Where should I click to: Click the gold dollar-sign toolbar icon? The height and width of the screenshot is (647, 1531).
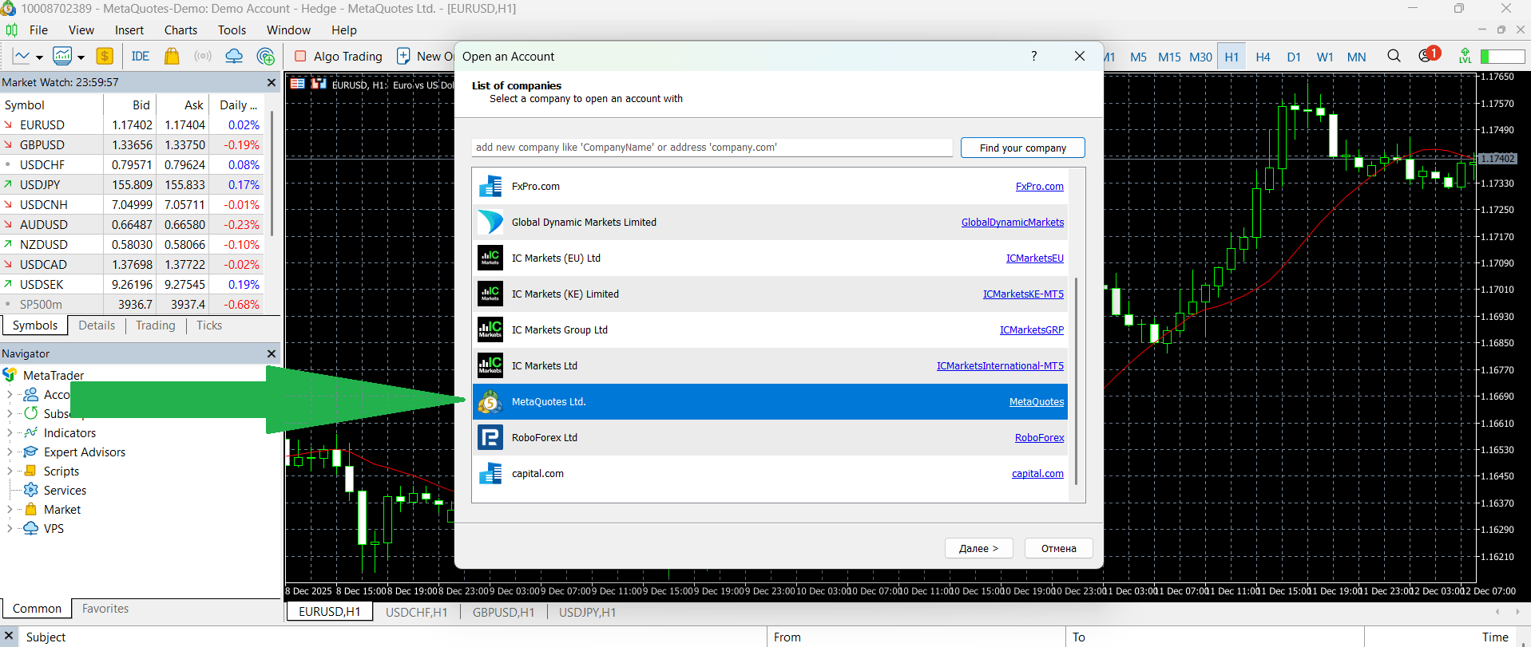[105, 56]
